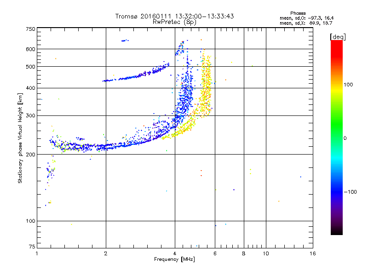Click the '16' frequency tick label
The width and height of the screenshot is (368, 276).
pyautogui.click(x=313, y=253)
